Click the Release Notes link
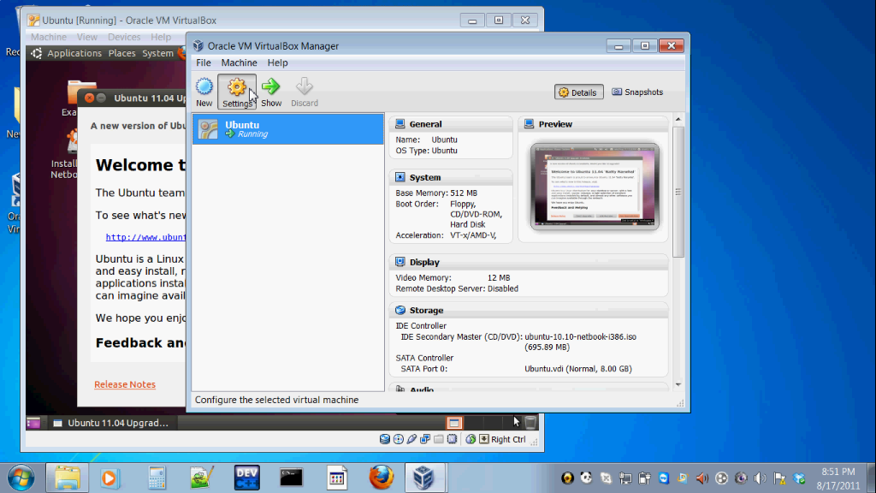The width and height of the screenshot is (876, 493). pyautogui.click(x=125, y=384)
